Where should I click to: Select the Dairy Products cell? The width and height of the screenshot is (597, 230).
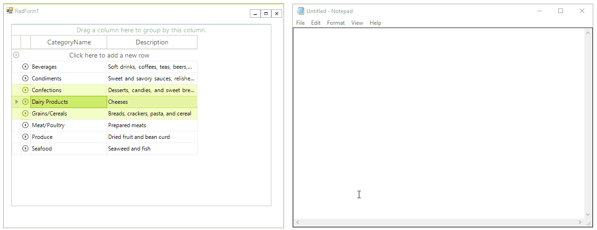(x=69, y=102)
